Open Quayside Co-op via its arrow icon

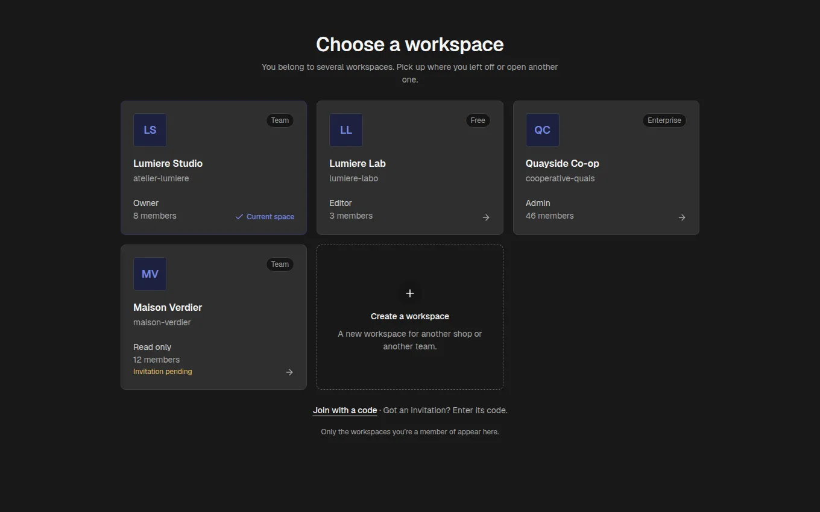point(682,217)
